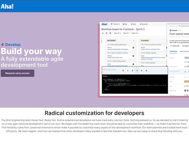189x142 pixels.
Task: Click the Develop link above the headline
Action: tap(13, 45)
